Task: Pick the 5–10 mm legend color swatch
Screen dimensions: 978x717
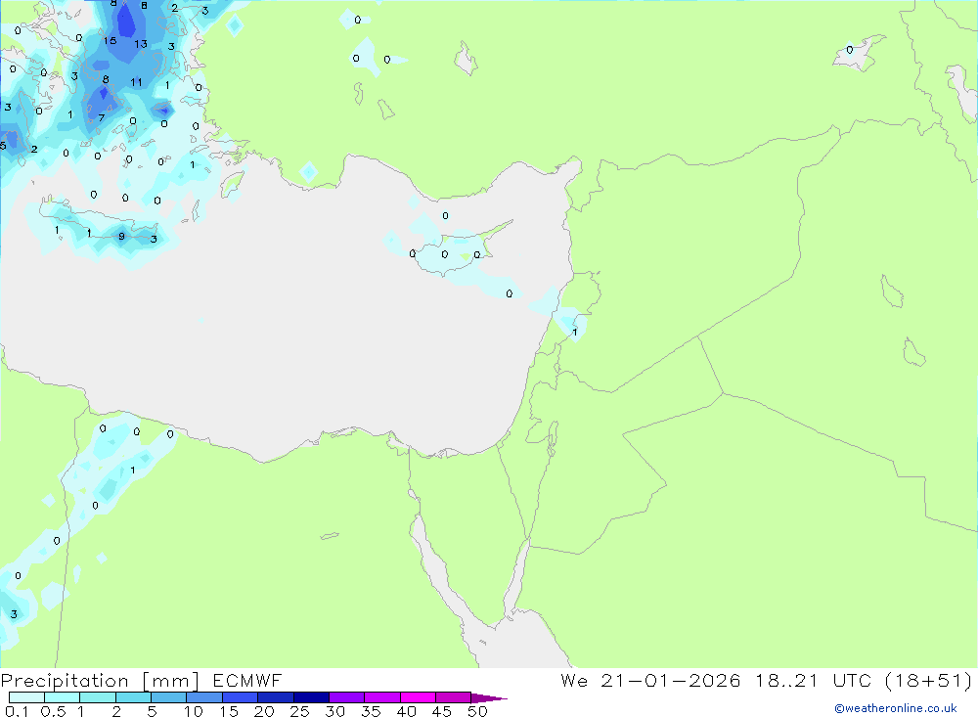Action: click(x=168, y=697)
